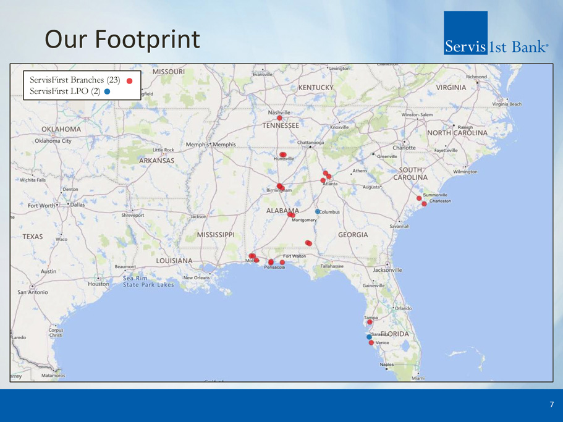The width and height of the screenshot is (563, 422).
Task: Click the New Orleans city label
Action: pos(198,278)
